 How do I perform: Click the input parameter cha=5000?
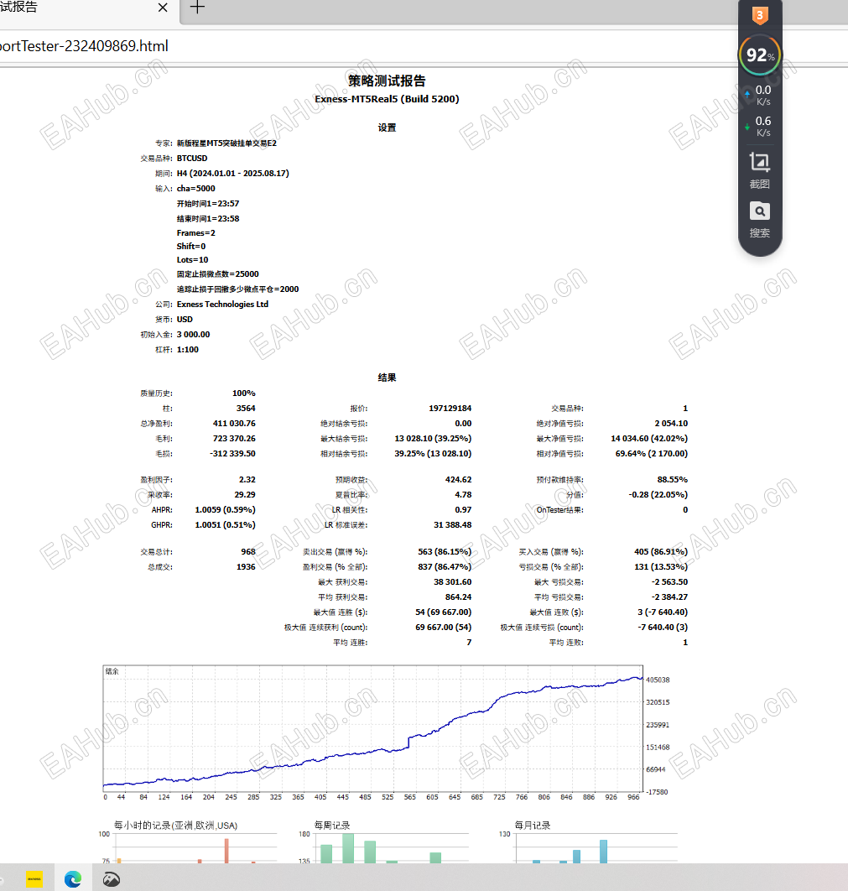tap(196, 188)
